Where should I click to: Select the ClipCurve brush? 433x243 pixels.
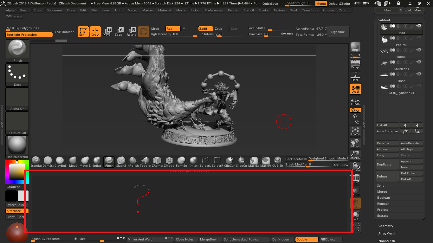[x=229, y=162]
